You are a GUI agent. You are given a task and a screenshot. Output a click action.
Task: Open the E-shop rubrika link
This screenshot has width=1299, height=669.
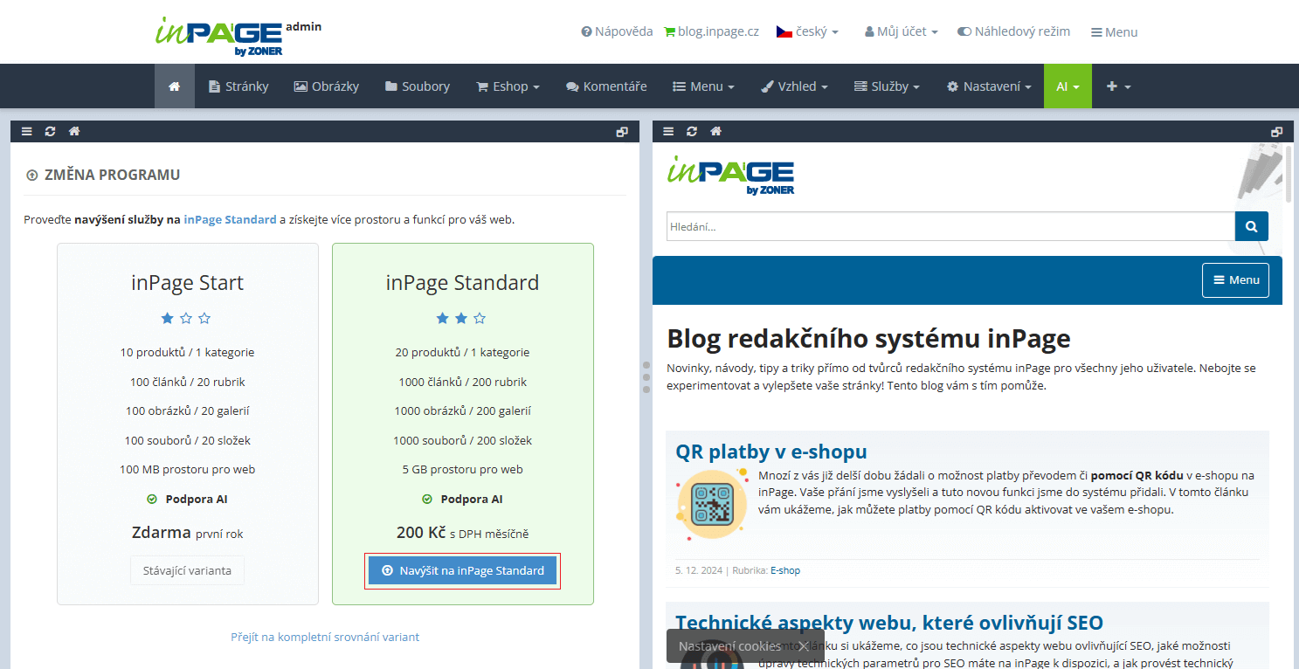point(785,570)
